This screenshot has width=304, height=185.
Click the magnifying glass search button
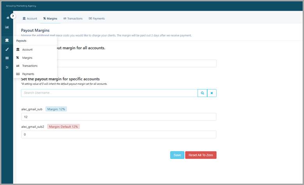point(202,93)
